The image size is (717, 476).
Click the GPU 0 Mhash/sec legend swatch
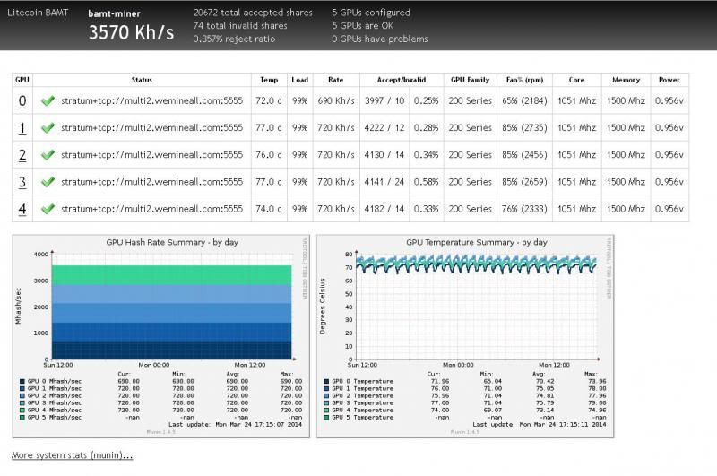22,381
